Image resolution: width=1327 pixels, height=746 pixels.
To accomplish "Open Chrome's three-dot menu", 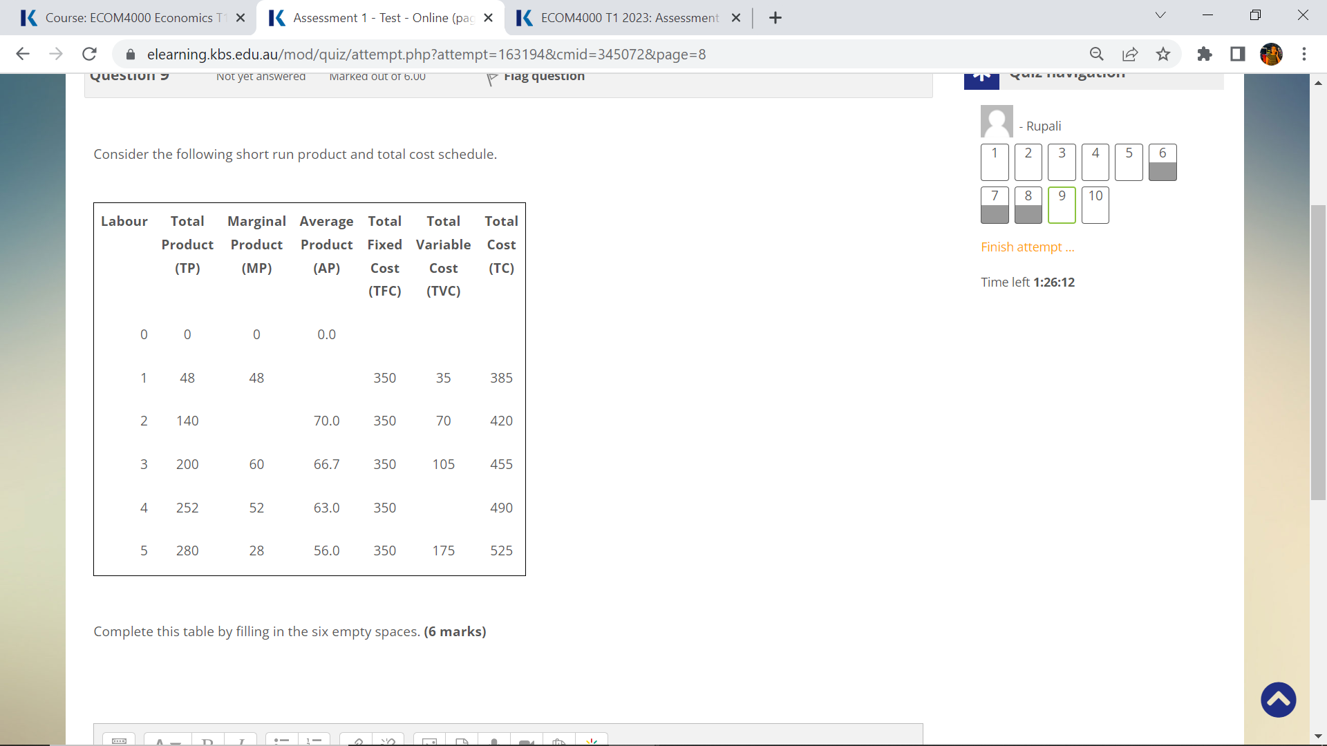I will click(1305, 54).
